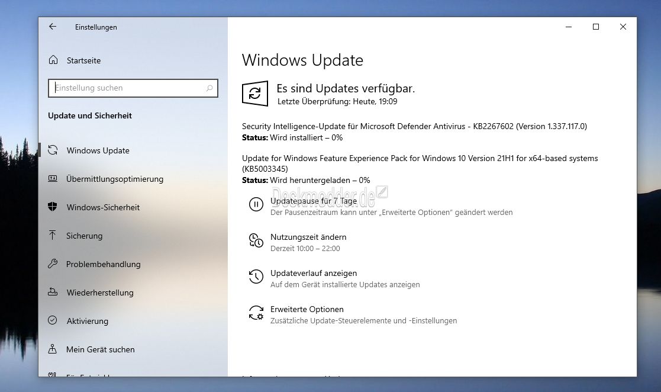
Task: Go back using the arrow icon
Action: tap(53, 27)
